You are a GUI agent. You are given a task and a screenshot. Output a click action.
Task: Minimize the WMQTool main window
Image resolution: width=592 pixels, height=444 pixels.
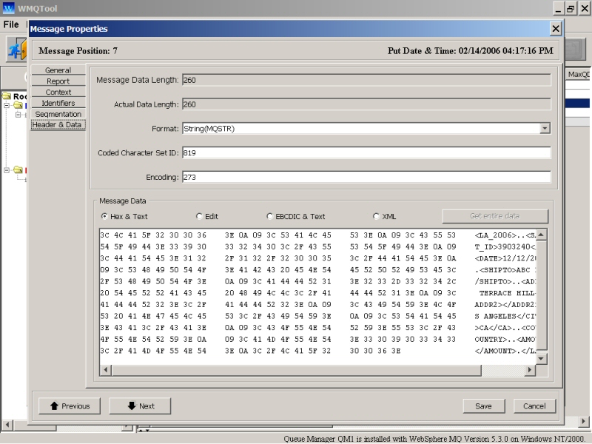559,8
